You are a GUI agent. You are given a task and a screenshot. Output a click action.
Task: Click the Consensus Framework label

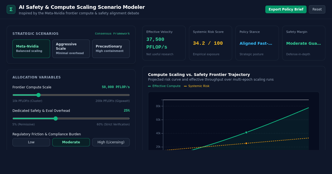point(112,34)
